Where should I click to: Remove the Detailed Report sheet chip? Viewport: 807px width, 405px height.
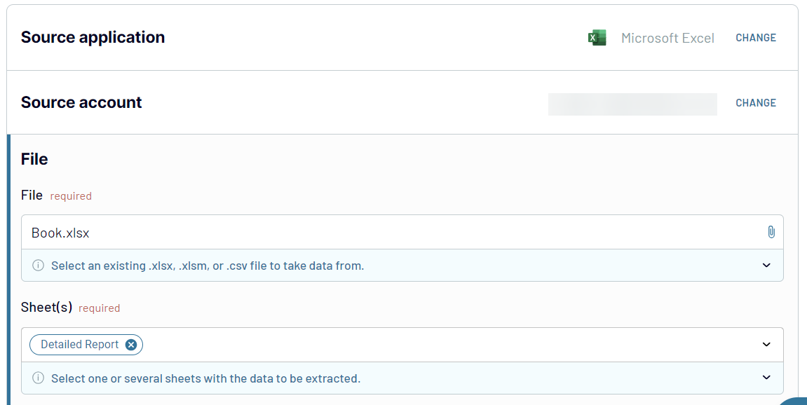131,345
